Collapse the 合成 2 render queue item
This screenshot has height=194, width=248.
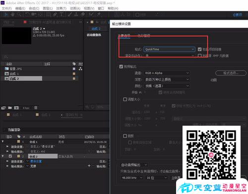pyautogui.click(x=2, y=156)
